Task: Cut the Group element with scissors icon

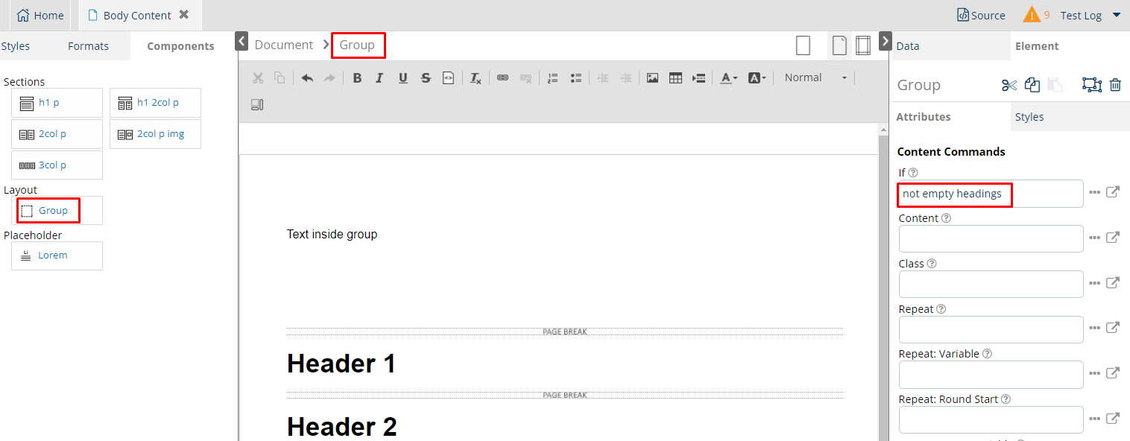Action: click(1009, 85)
